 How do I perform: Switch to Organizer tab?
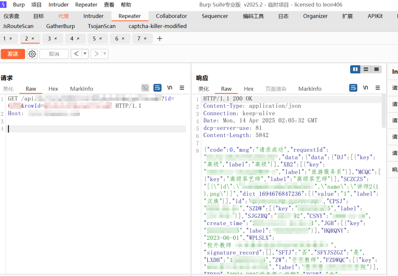pyautogui.click(x=315, y=16)
